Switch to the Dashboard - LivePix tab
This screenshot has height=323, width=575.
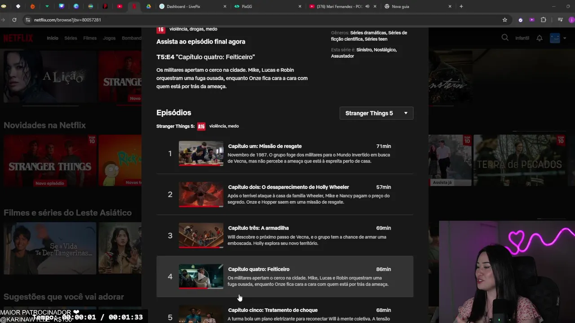[193, 6]
